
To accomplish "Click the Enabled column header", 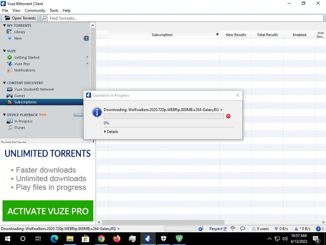I will pos(299,35).
